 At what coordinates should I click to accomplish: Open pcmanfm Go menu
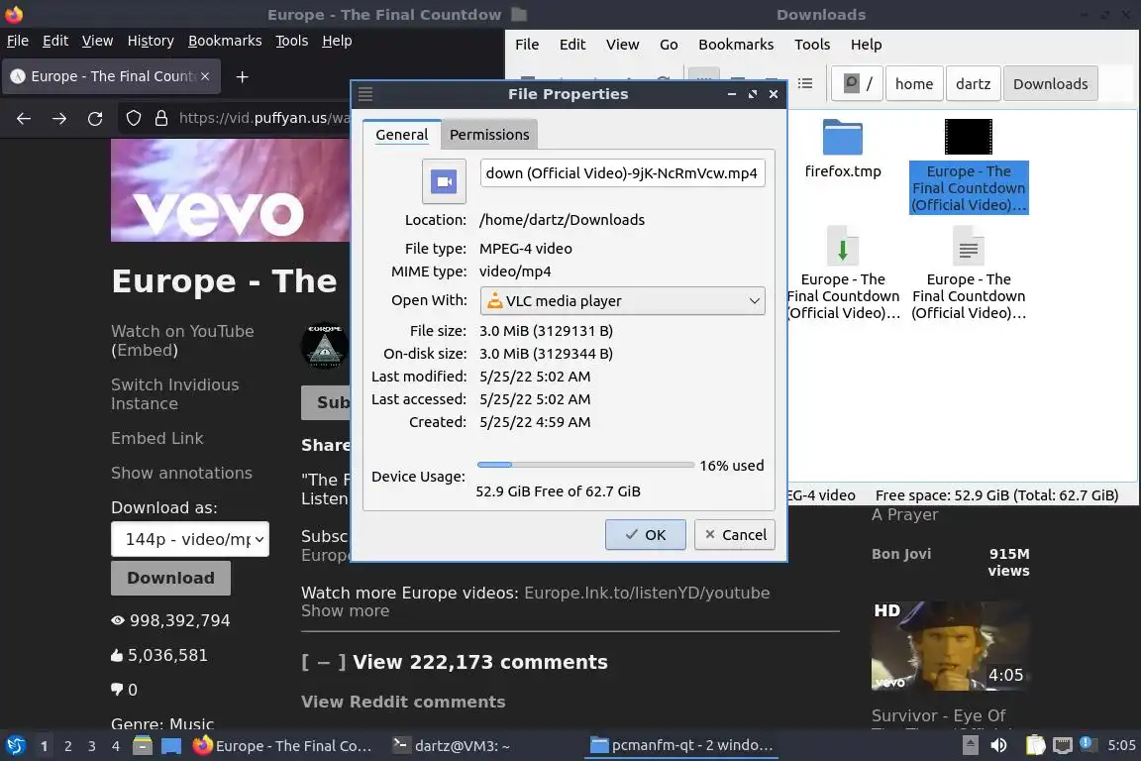click(x=669, y=45)
